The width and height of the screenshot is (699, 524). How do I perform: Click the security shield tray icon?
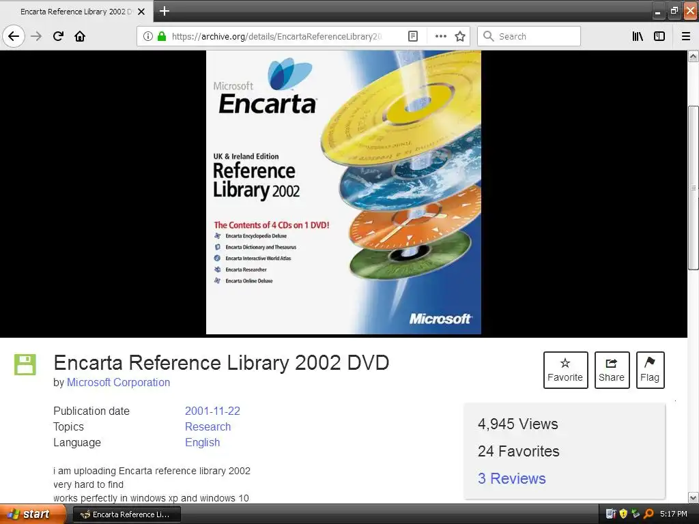coord(623,514)
